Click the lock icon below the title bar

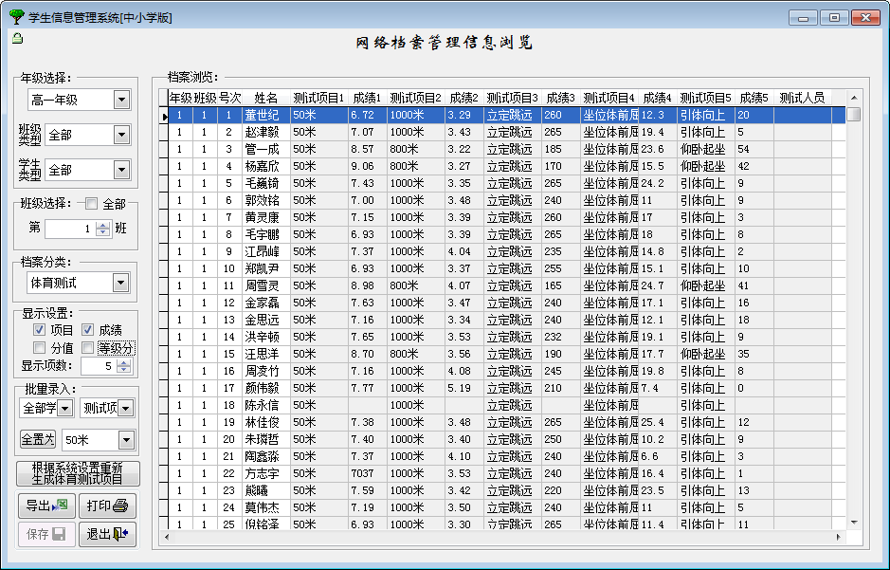(18, 39)
